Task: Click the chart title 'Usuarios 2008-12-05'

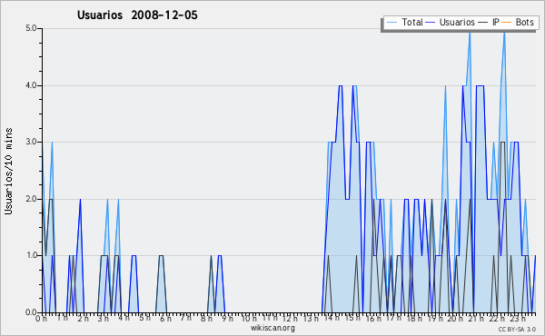Action: (137, 15)
